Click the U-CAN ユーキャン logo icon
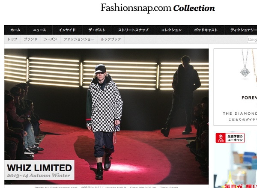257x188 pixels. tap(221, 138)
